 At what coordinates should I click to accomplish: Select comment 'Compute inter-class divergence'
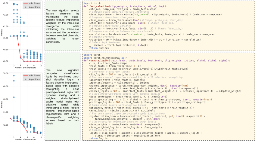click(112, 17)
